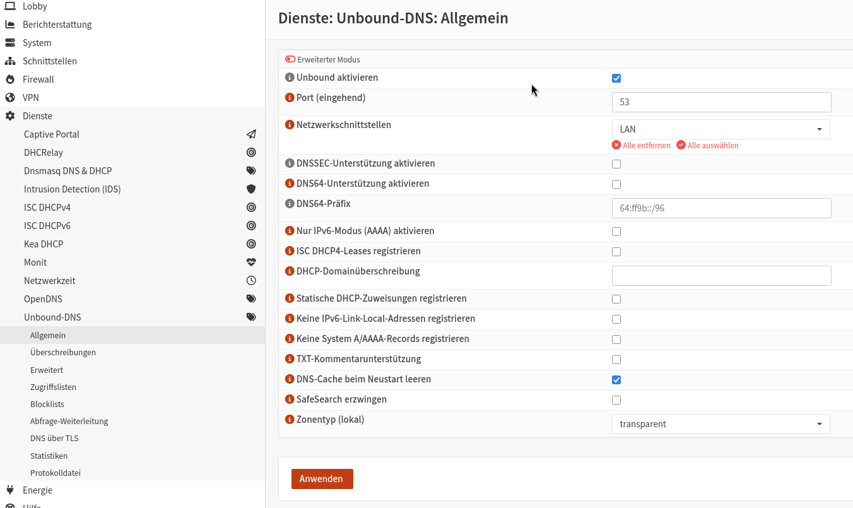Open the DNS über TLS settings page
853x508 pixels.
(54, 438)
